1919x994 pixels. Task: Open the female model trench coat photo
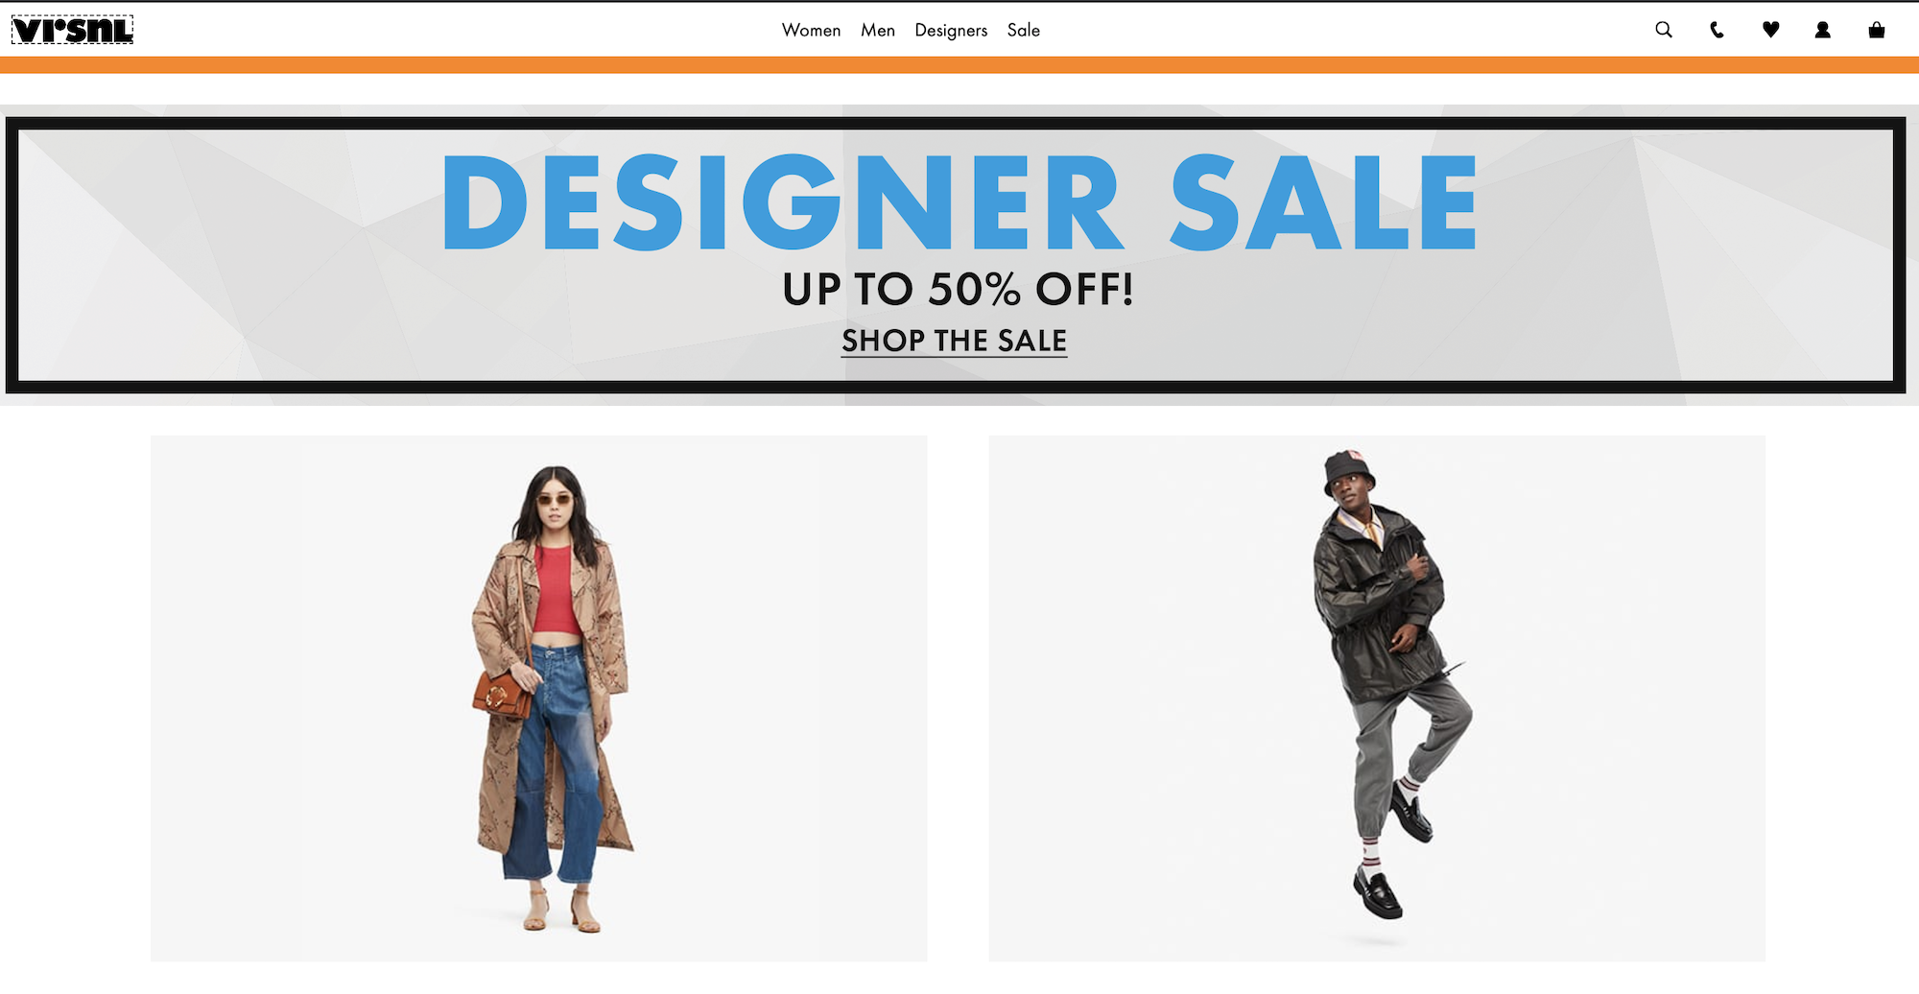coord(538,698)
